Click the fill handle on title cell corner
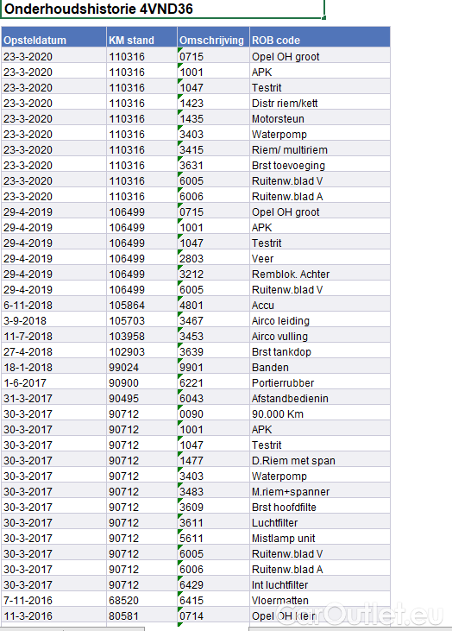 pos(324,18)
